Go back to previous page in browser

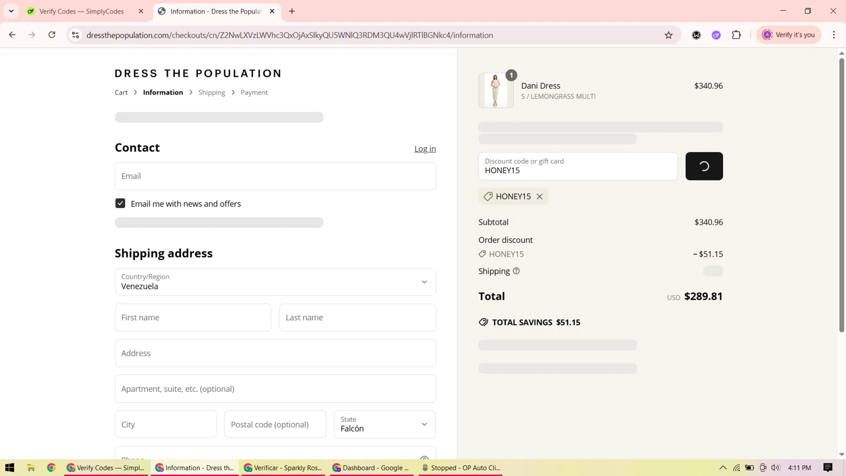coord(12,35)
